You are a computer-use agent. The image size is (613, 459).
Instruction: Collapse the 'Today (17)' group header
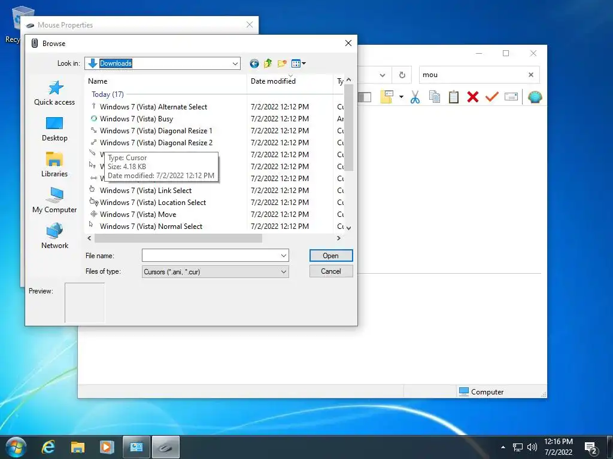[108, 94]
